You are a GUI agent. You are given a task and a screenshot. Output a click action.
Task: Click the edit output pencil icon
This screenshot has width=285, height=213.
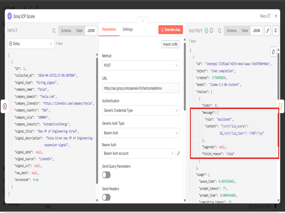(x=268, y=31)
